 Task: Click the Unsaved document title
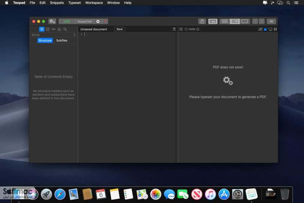[94, 29]
